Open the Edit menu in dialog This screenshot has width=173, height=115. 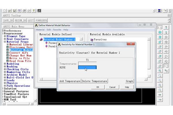pyautogui.click(x=49, y=30)
